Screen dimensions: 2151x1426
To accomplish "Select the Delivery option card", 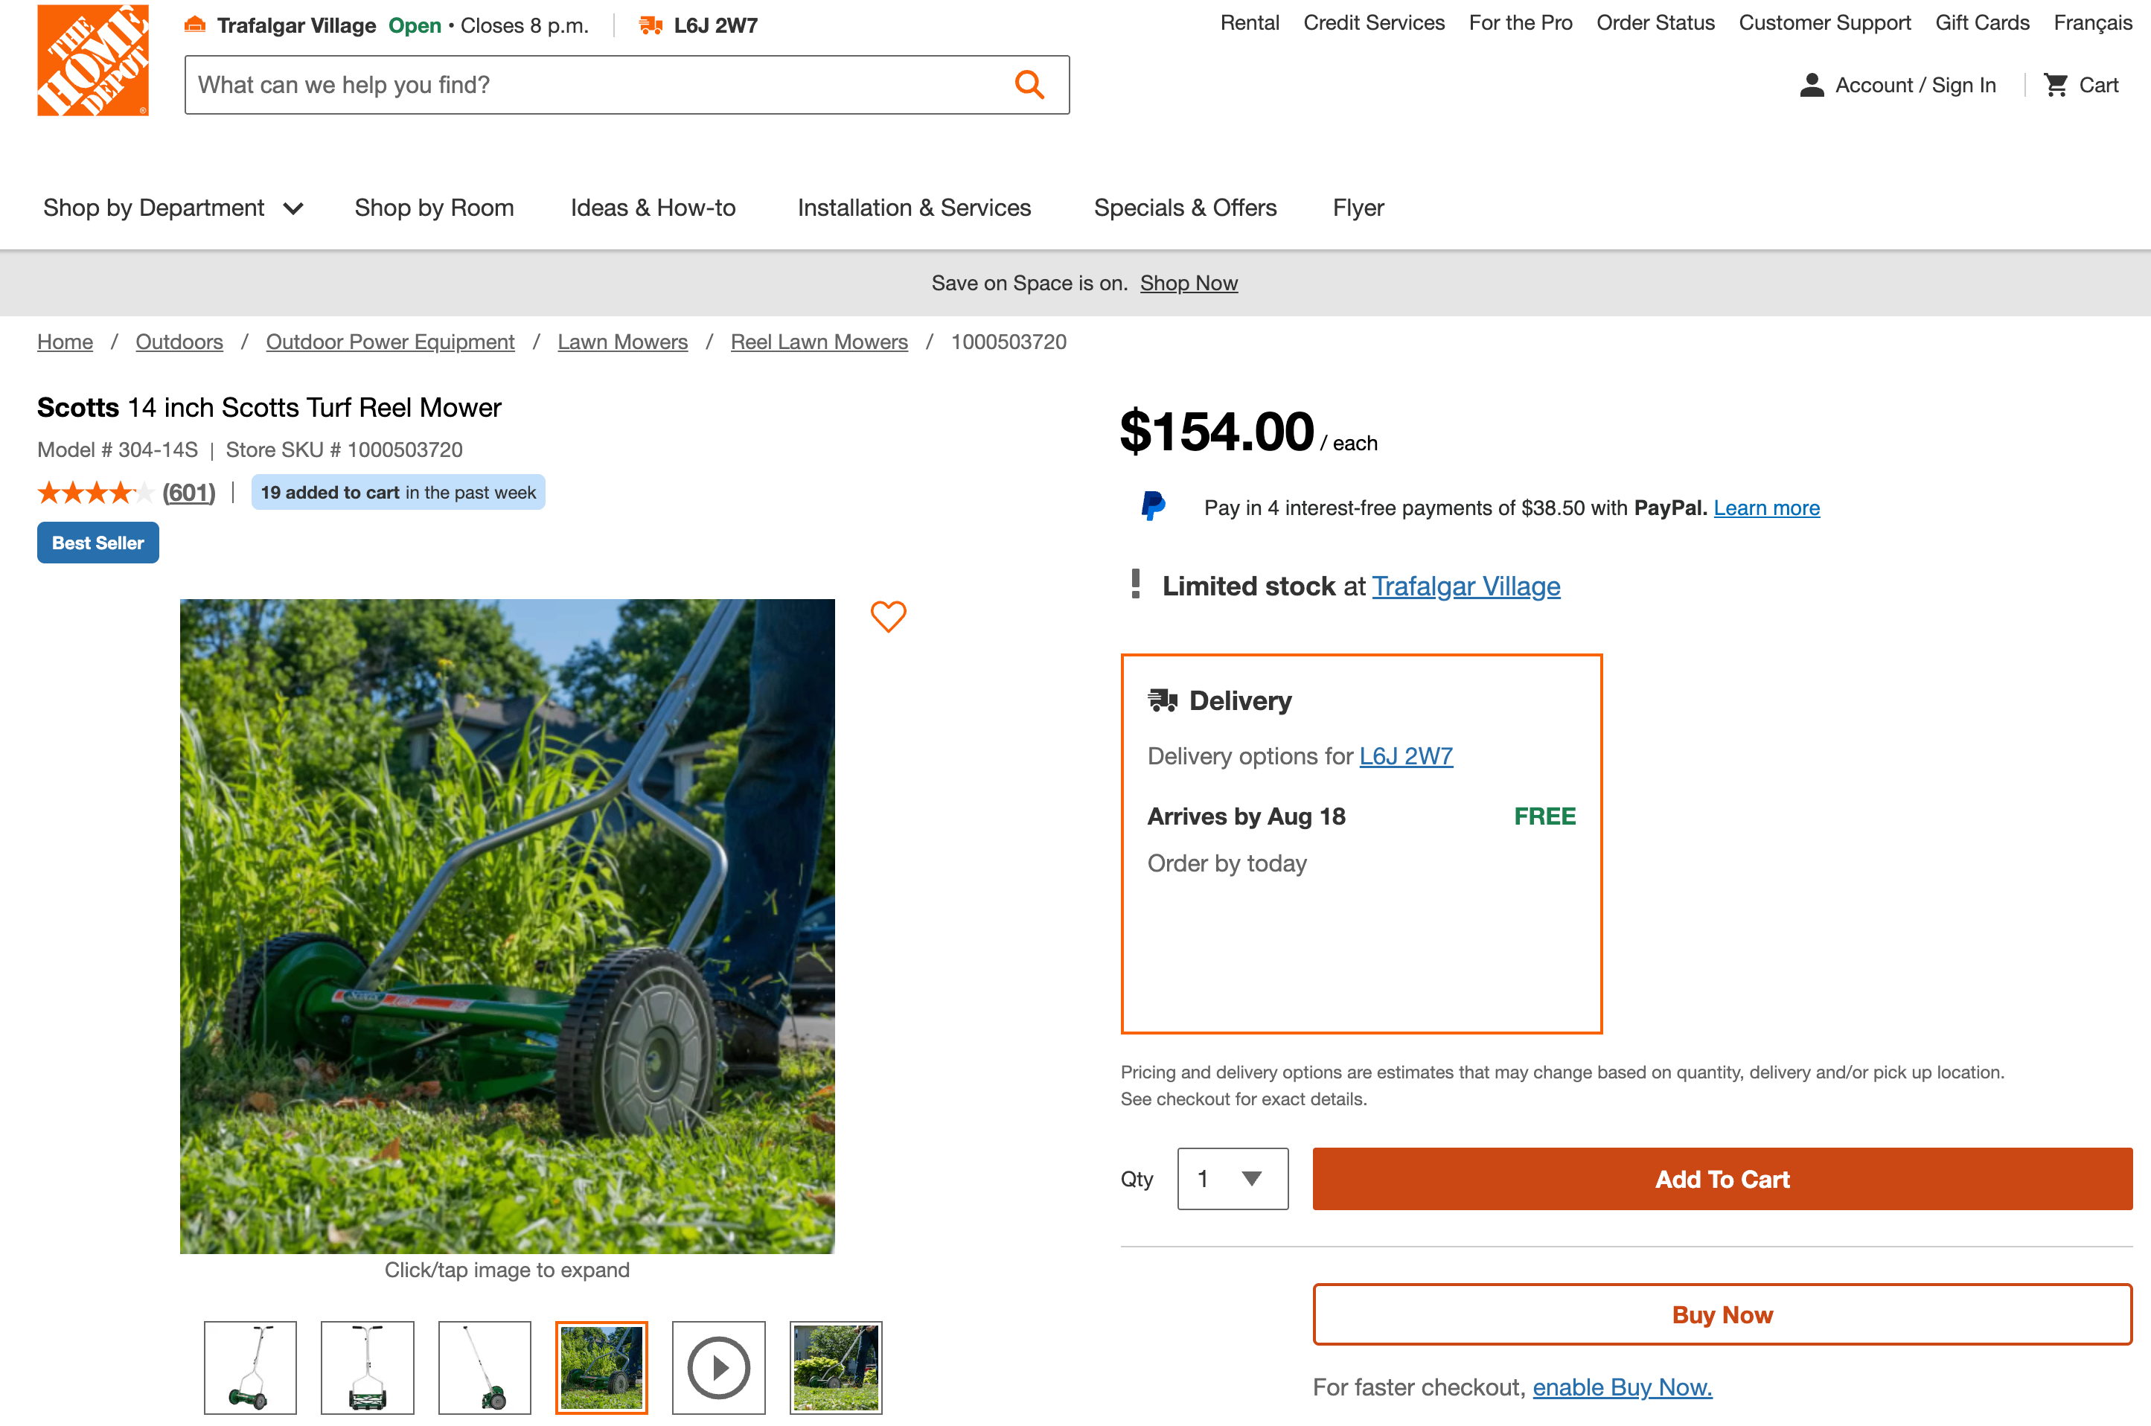I will coord(1361,844).
